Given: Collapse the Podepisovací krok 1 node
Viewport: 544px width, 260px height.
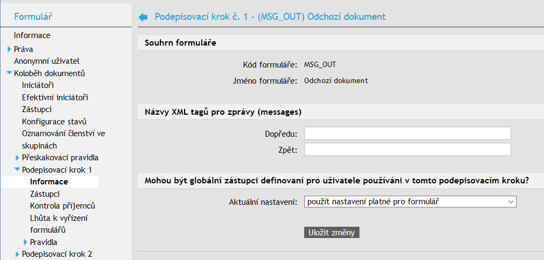Looking at the screenshot, I should (x=17, y=170).
